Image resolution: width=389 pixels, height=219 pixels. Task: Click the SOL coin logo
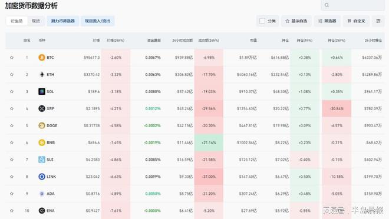coord(42,92)
